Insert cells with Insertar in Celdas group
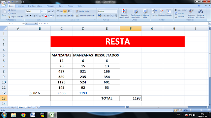This screenshot has width=211, height=118. point(154,13)
